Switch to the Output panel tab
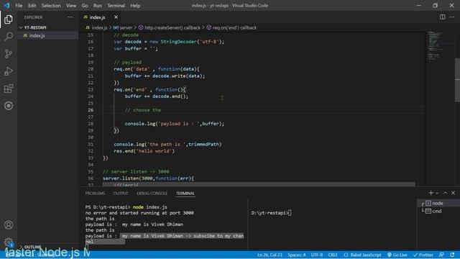 [121, 194]
